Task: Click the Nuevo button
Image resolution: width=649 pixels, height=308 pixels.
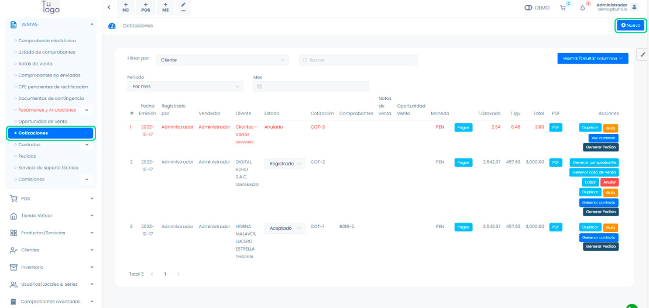Action: [630, 26]
